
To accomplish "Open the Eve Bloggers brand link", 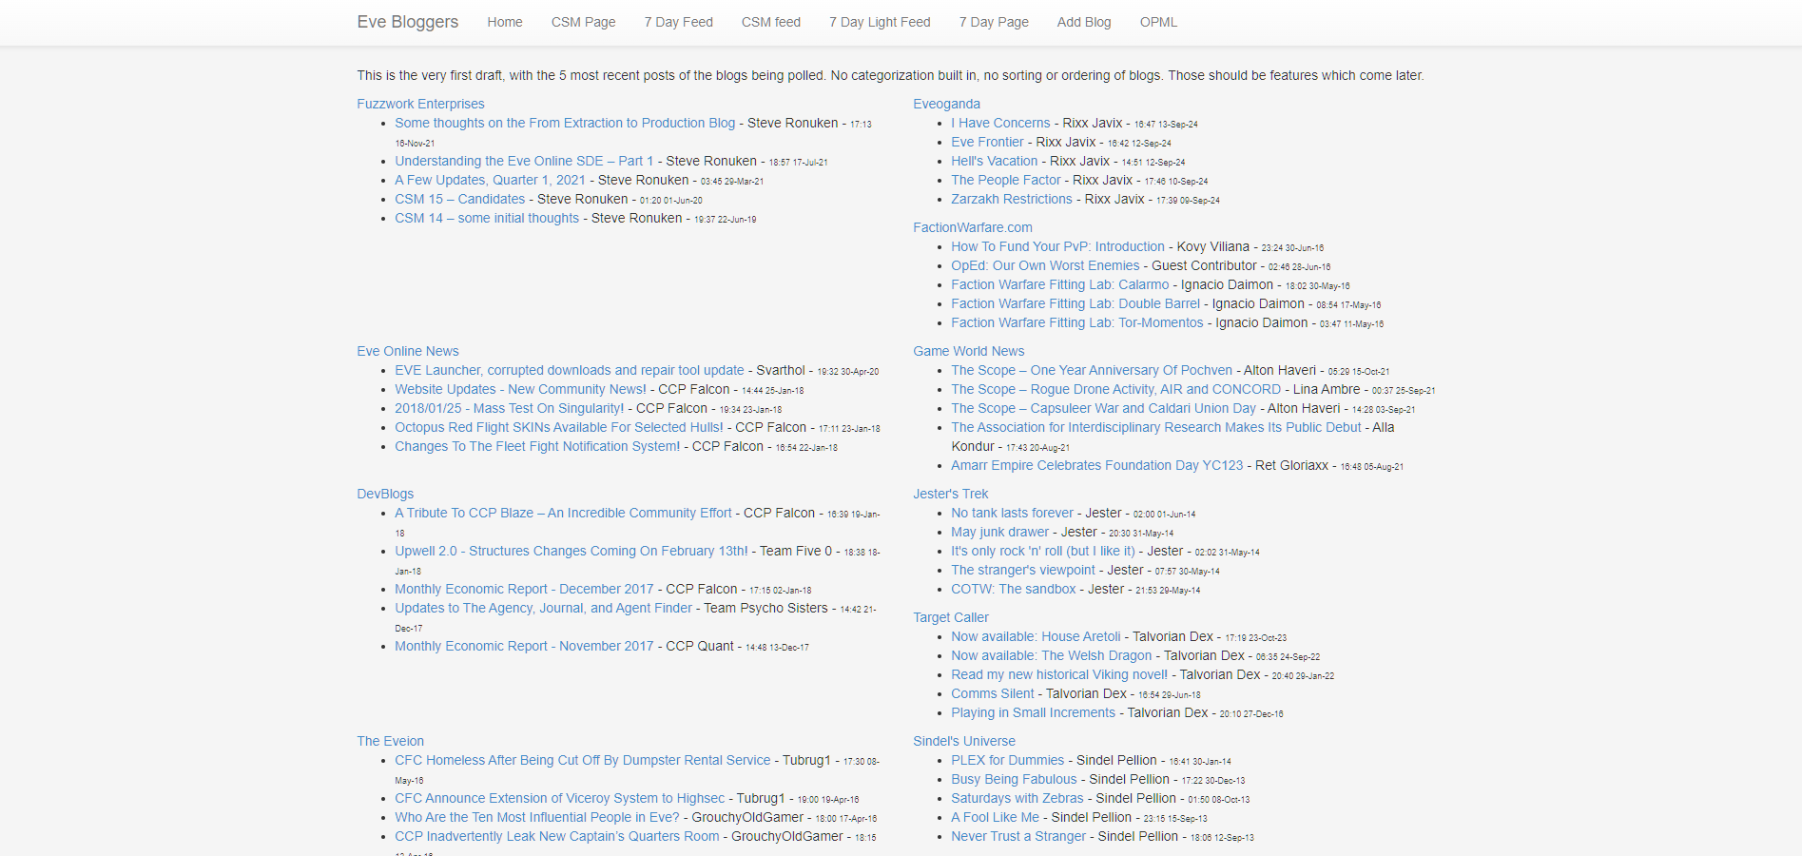I will tap(407, 22).
